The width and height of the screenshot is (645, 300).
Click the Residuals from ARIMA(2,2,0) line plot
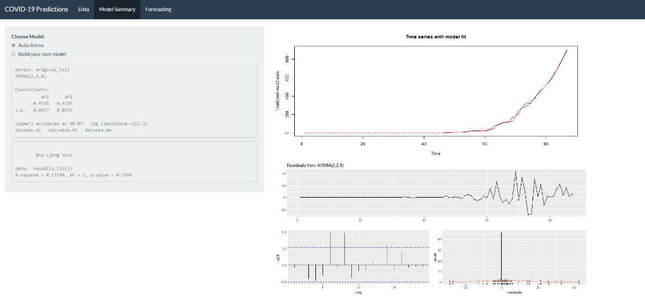coord(435,192)
